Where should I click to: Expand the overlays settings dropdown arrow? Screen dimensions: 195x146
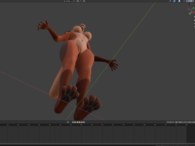(181, 1)
